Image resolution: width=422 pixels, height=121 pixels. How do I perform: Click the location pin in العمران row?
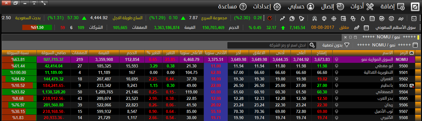pyautogui.click(x=336, y=79)
